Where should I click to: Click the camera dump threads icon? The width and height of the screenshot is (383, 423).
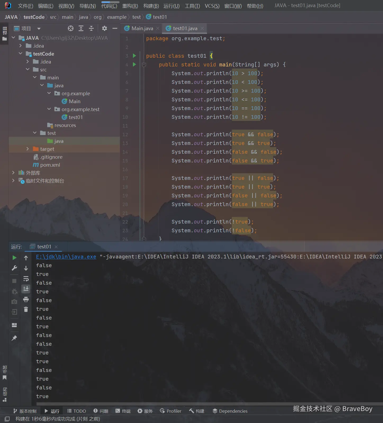(x=15, y=302)
